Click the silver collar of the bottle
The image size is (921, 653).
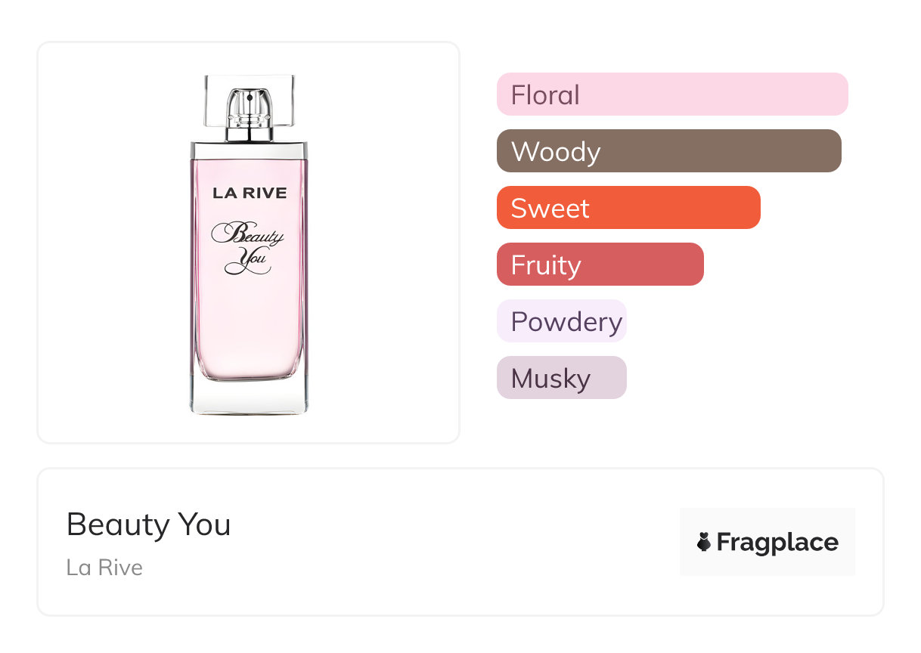point(249,149)
